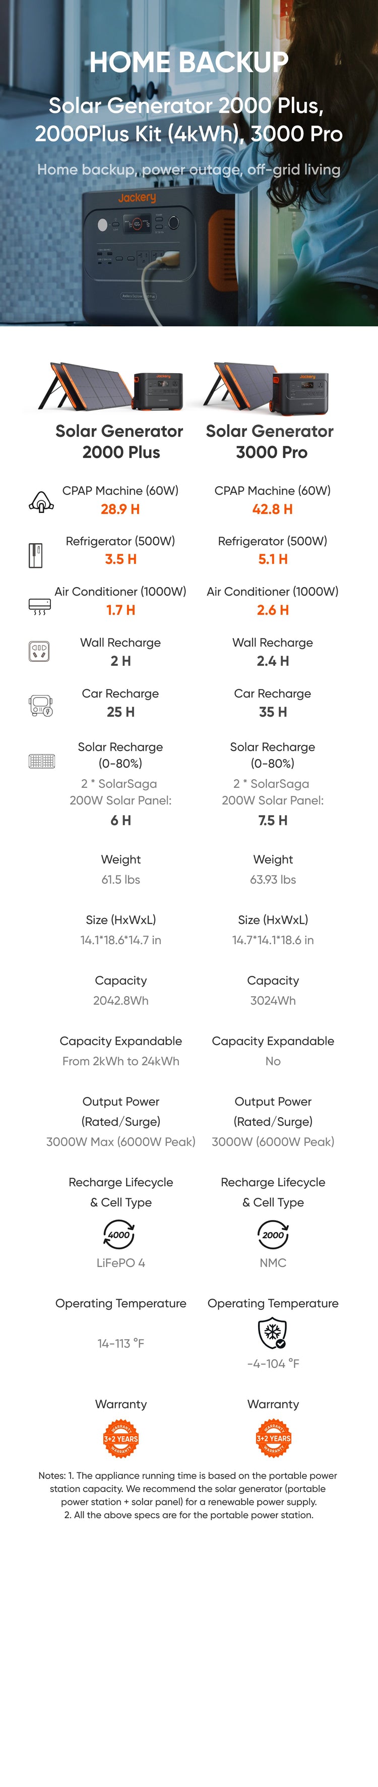Open the Solar Generator 3000 Pro title
Image resolution: width=378 pixels, height=1787 pixels.
(271, 441)
